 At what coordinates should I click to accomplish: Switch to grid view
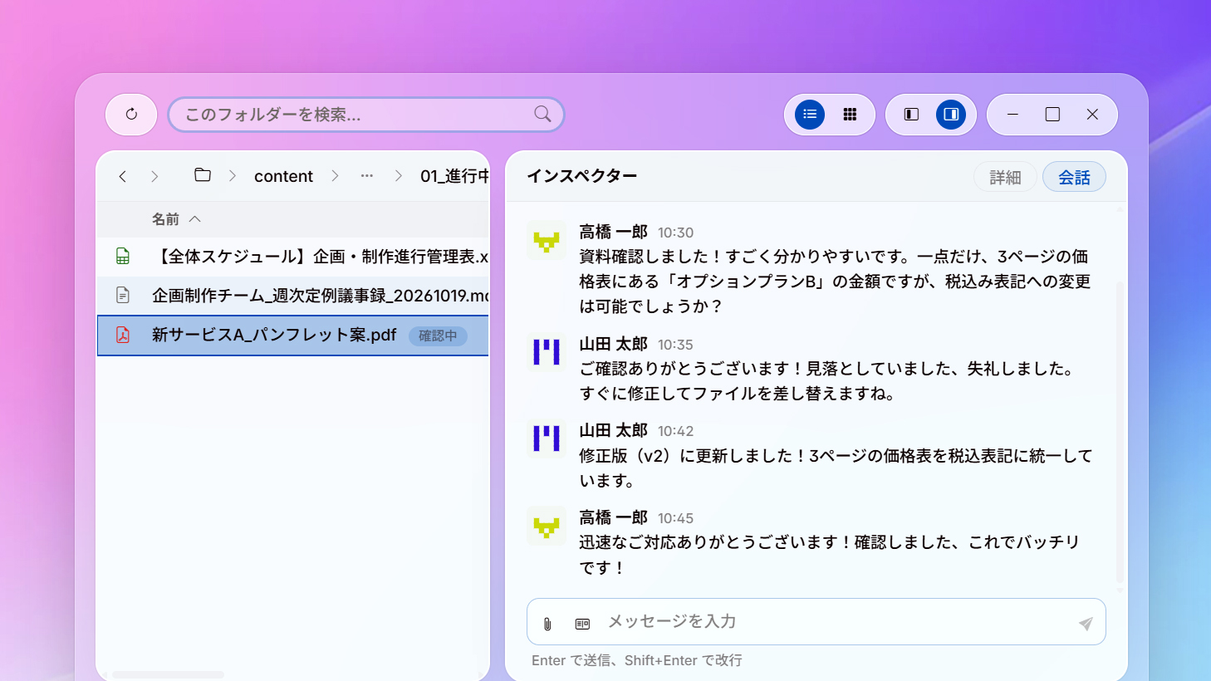[850, 115]
